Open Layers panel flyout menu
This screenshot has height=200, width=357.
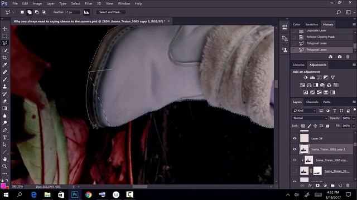(x=354, y=102)
